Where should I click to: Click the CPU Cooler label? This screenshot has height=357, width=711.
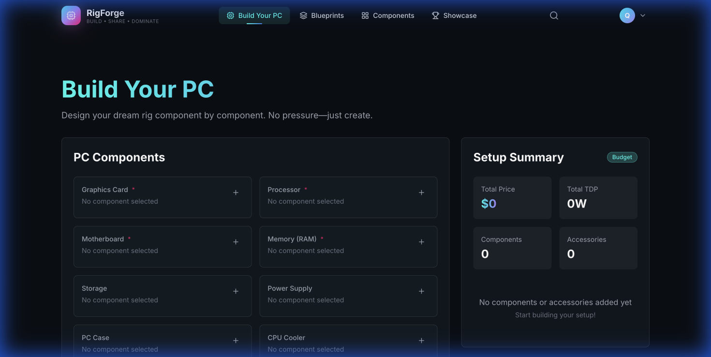point(286,338)
